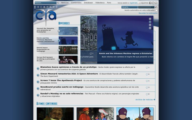Open the purple-masked thieves content thumbnail
This screenshot has width=192, height=120.
tap(135, 114)
